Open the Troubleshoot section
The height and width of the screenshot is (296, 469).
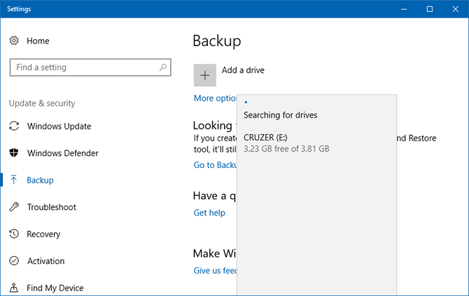[x=51, y=207]
